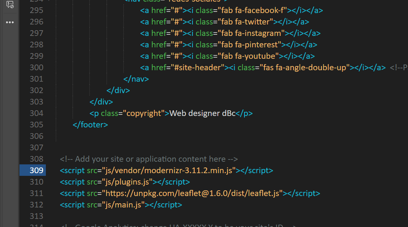408x227 pixels.
Task: Click line number 304 in the gutter
Action: [x=36, y=113]
